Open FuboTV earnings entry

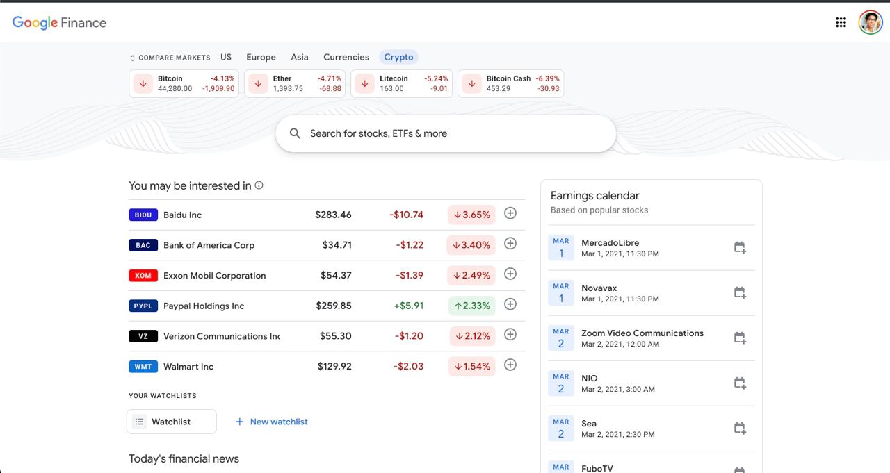[x=652, y=463]
